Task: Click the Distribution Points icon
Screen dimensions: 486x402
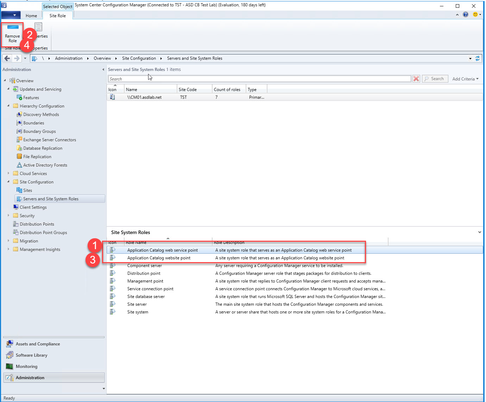Action: (15, 224)
